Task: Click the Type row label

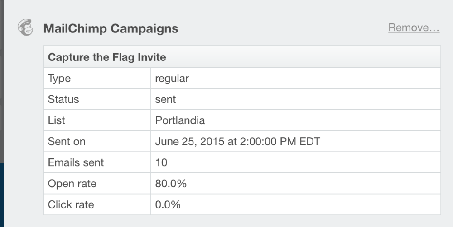Action: pyautogui.click(x=59, y=79)
